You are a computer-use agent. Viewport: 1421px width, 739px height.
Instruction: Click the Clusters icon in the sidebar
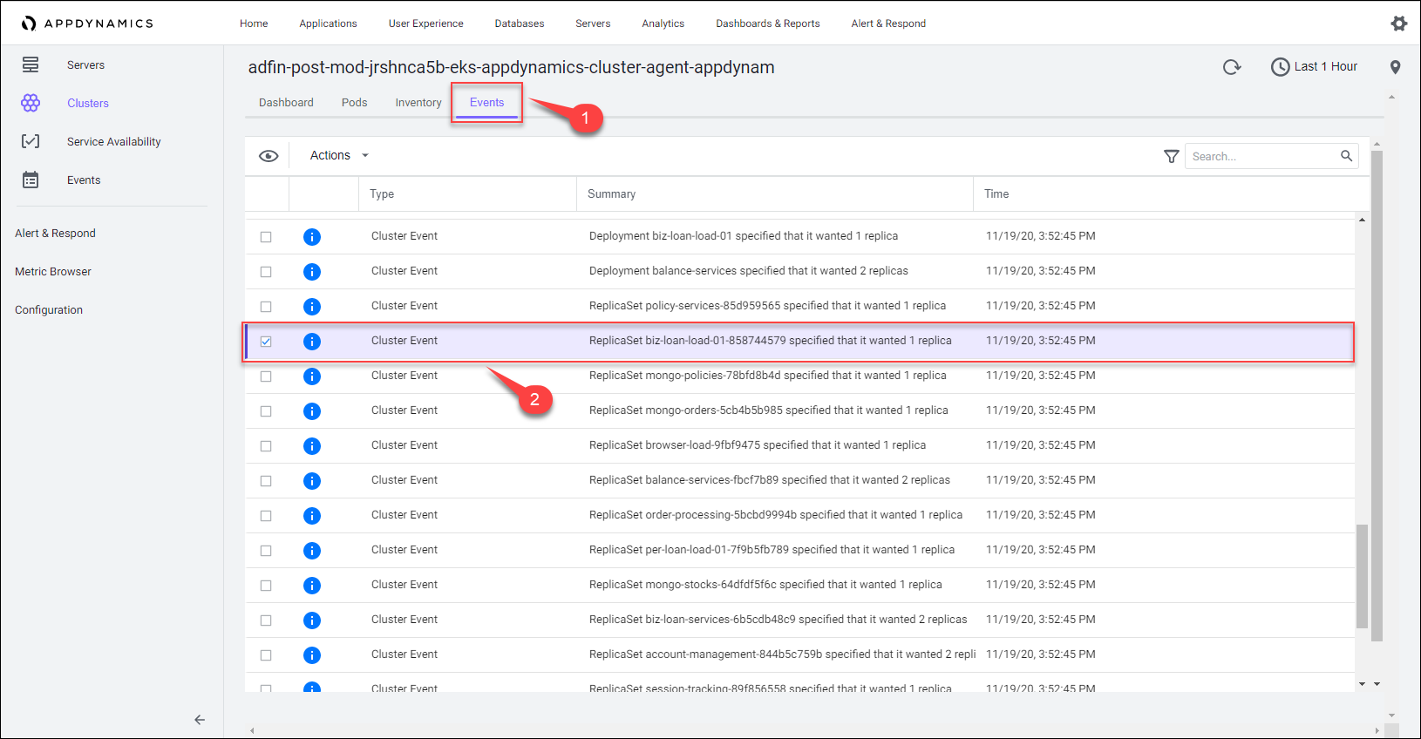click(31, 103)
